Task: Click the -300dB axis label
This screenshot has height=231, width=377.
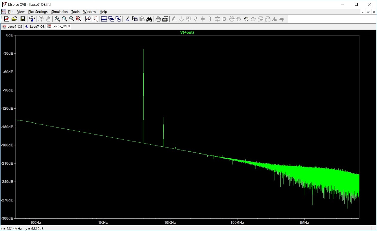Action: pos(7,218)
